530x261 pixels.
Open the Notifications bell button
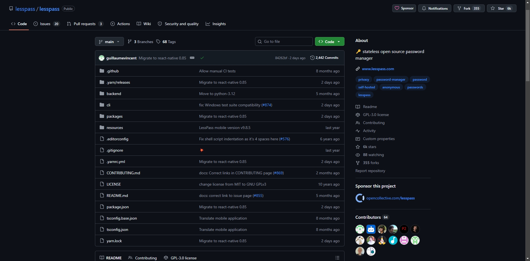coord(434,8)
